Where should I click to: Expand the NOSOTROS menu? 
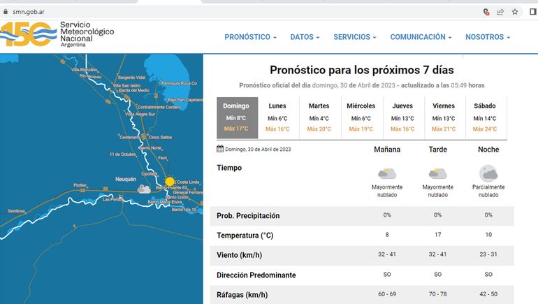(x=488, y=37)
